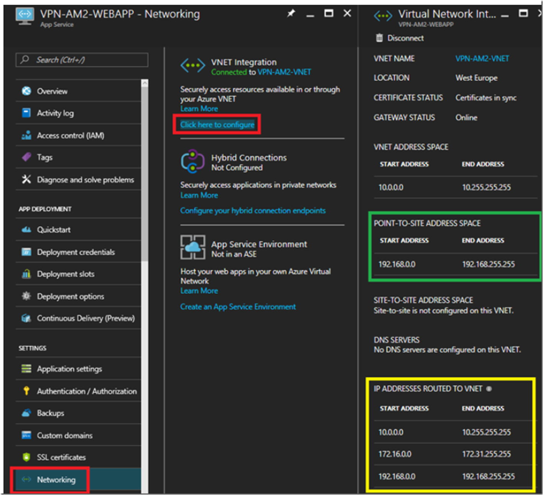Open the Overview menu item

78,91
